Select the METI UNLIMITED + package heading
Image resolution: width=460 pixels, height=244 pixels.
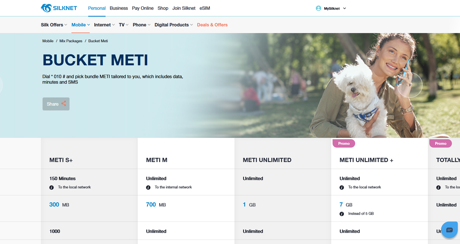[366, 160]
